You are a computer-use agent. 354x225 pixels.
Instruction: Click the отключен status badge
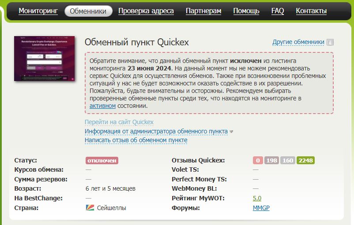tap(102, 160)
